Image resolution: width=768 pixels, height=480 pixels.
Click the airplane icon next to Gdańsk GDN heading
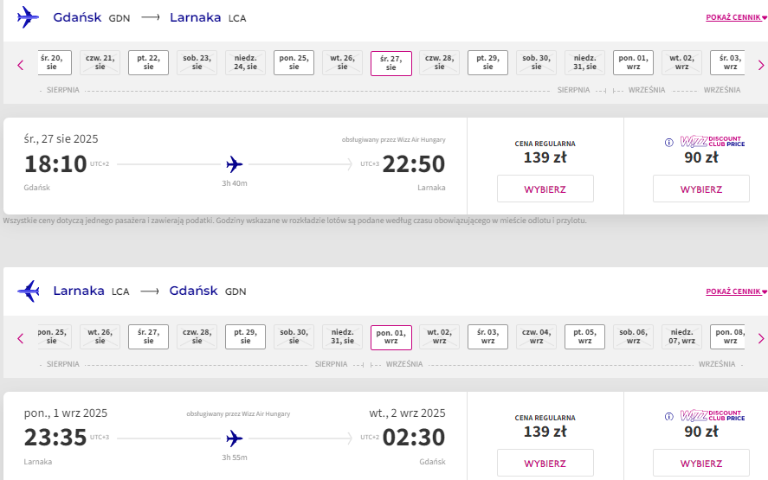pyautogui.click(x=28, y=17)
